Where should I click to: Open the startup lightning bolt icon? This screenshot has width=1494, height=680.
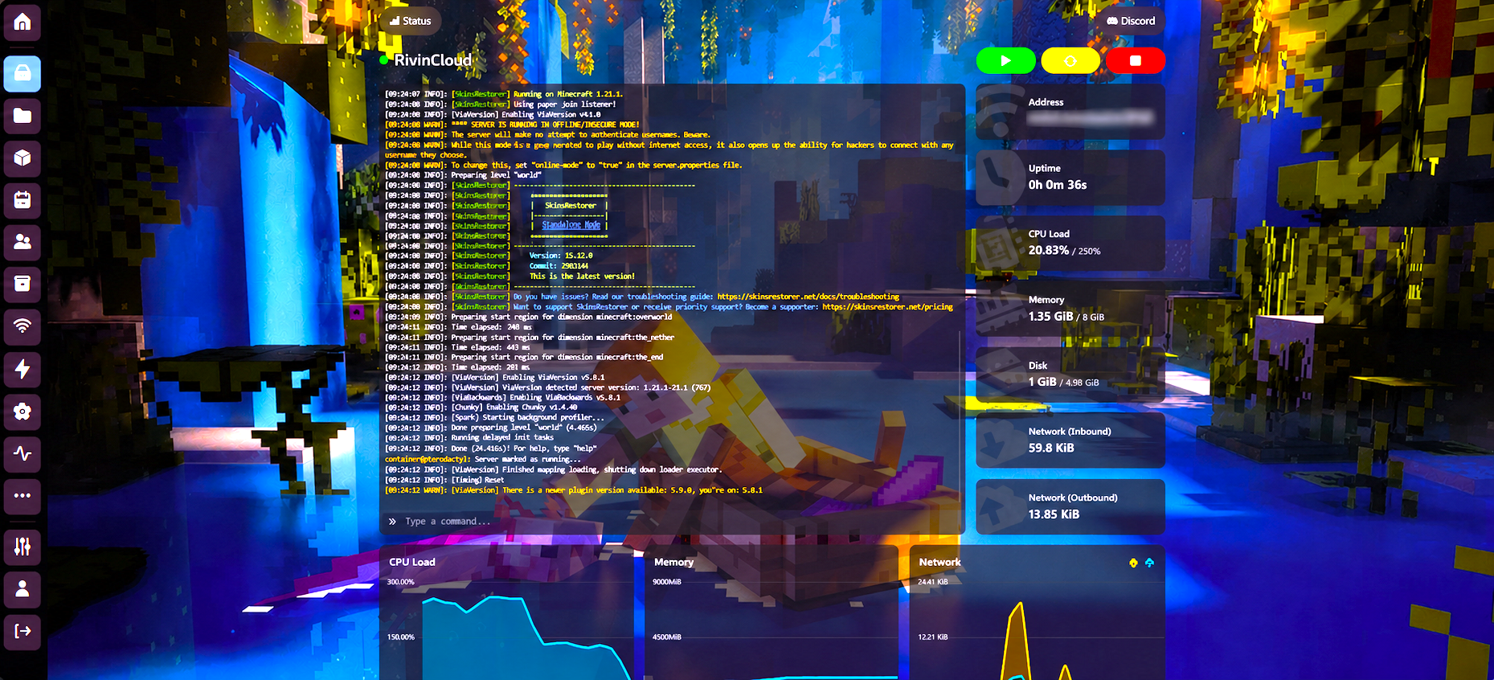(x=23, y=369)
